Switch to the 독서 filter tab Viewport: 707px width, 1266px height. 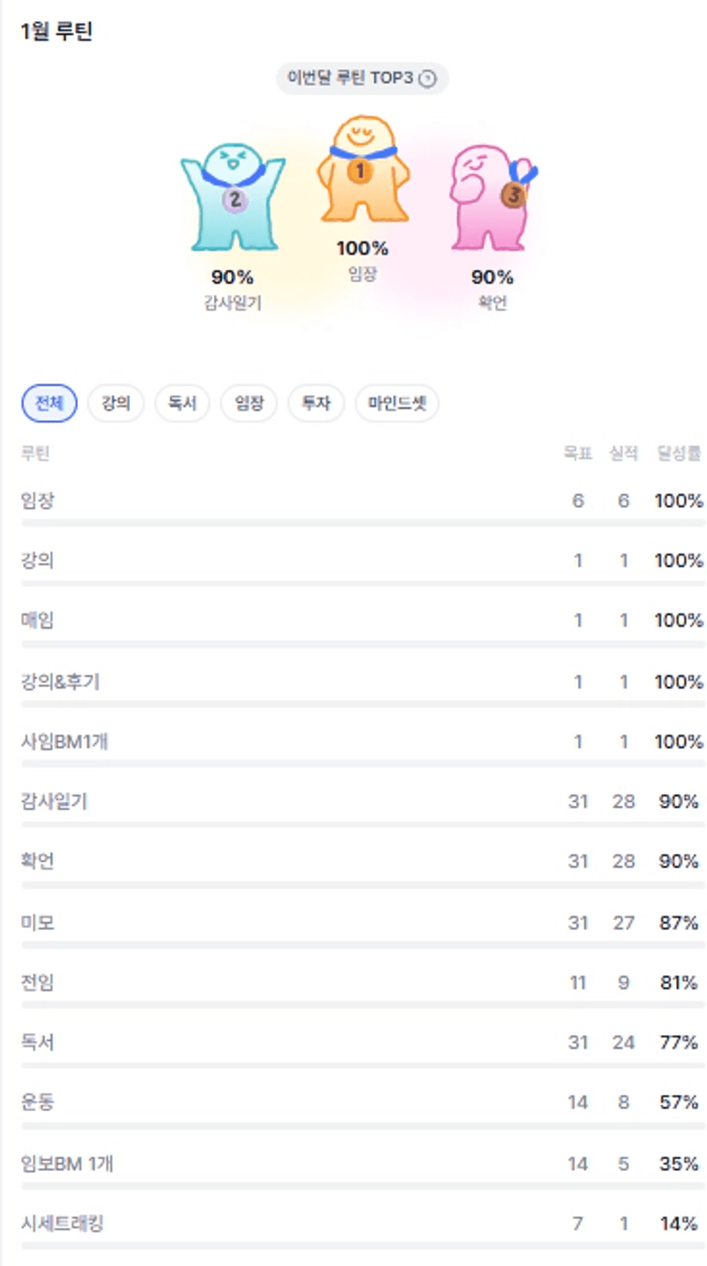(182, 403)
